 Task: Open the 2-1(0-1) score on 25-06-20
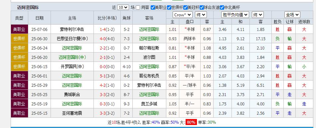(107, 57)
